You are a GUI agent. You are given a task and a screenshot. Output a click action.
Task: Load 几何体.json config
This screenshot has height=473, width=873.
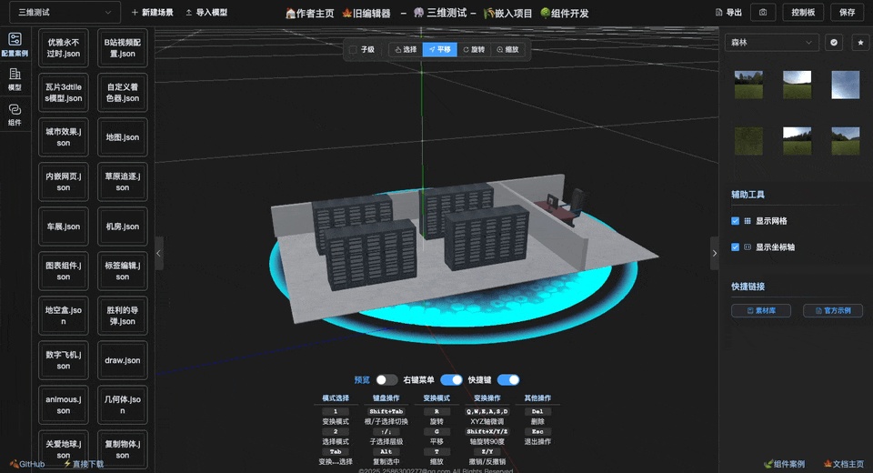[x=123, y=405]
